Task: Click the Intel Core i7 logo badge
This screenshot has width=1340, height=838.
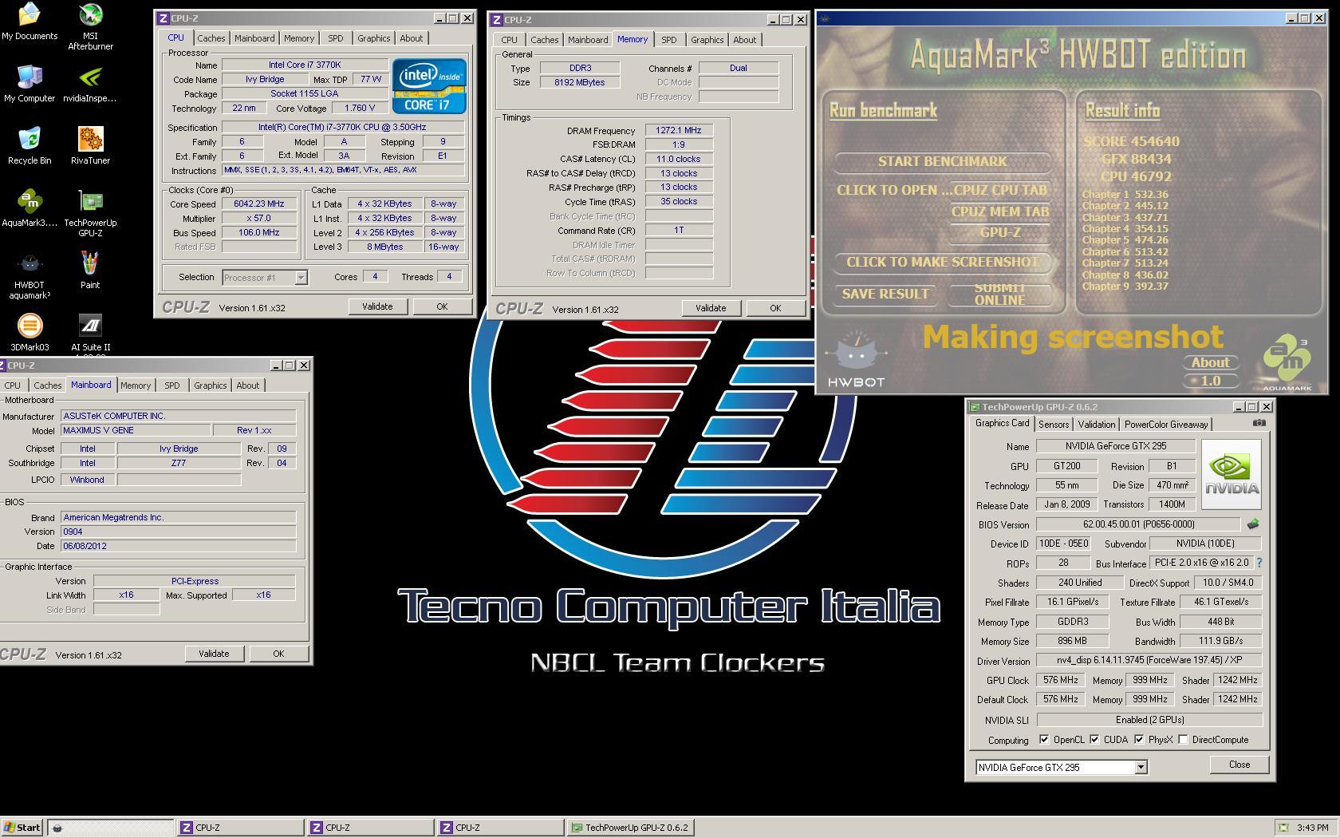Action: (x=429, y=85)
